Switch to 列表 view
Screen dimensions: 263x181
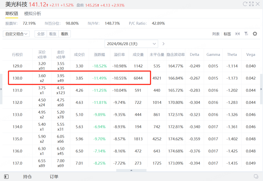pos(216,34)
